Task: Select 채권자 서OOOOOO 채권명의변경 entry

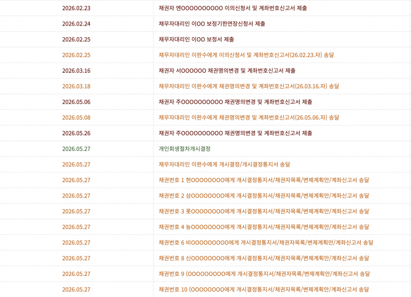Action: (x=227, y=71)
